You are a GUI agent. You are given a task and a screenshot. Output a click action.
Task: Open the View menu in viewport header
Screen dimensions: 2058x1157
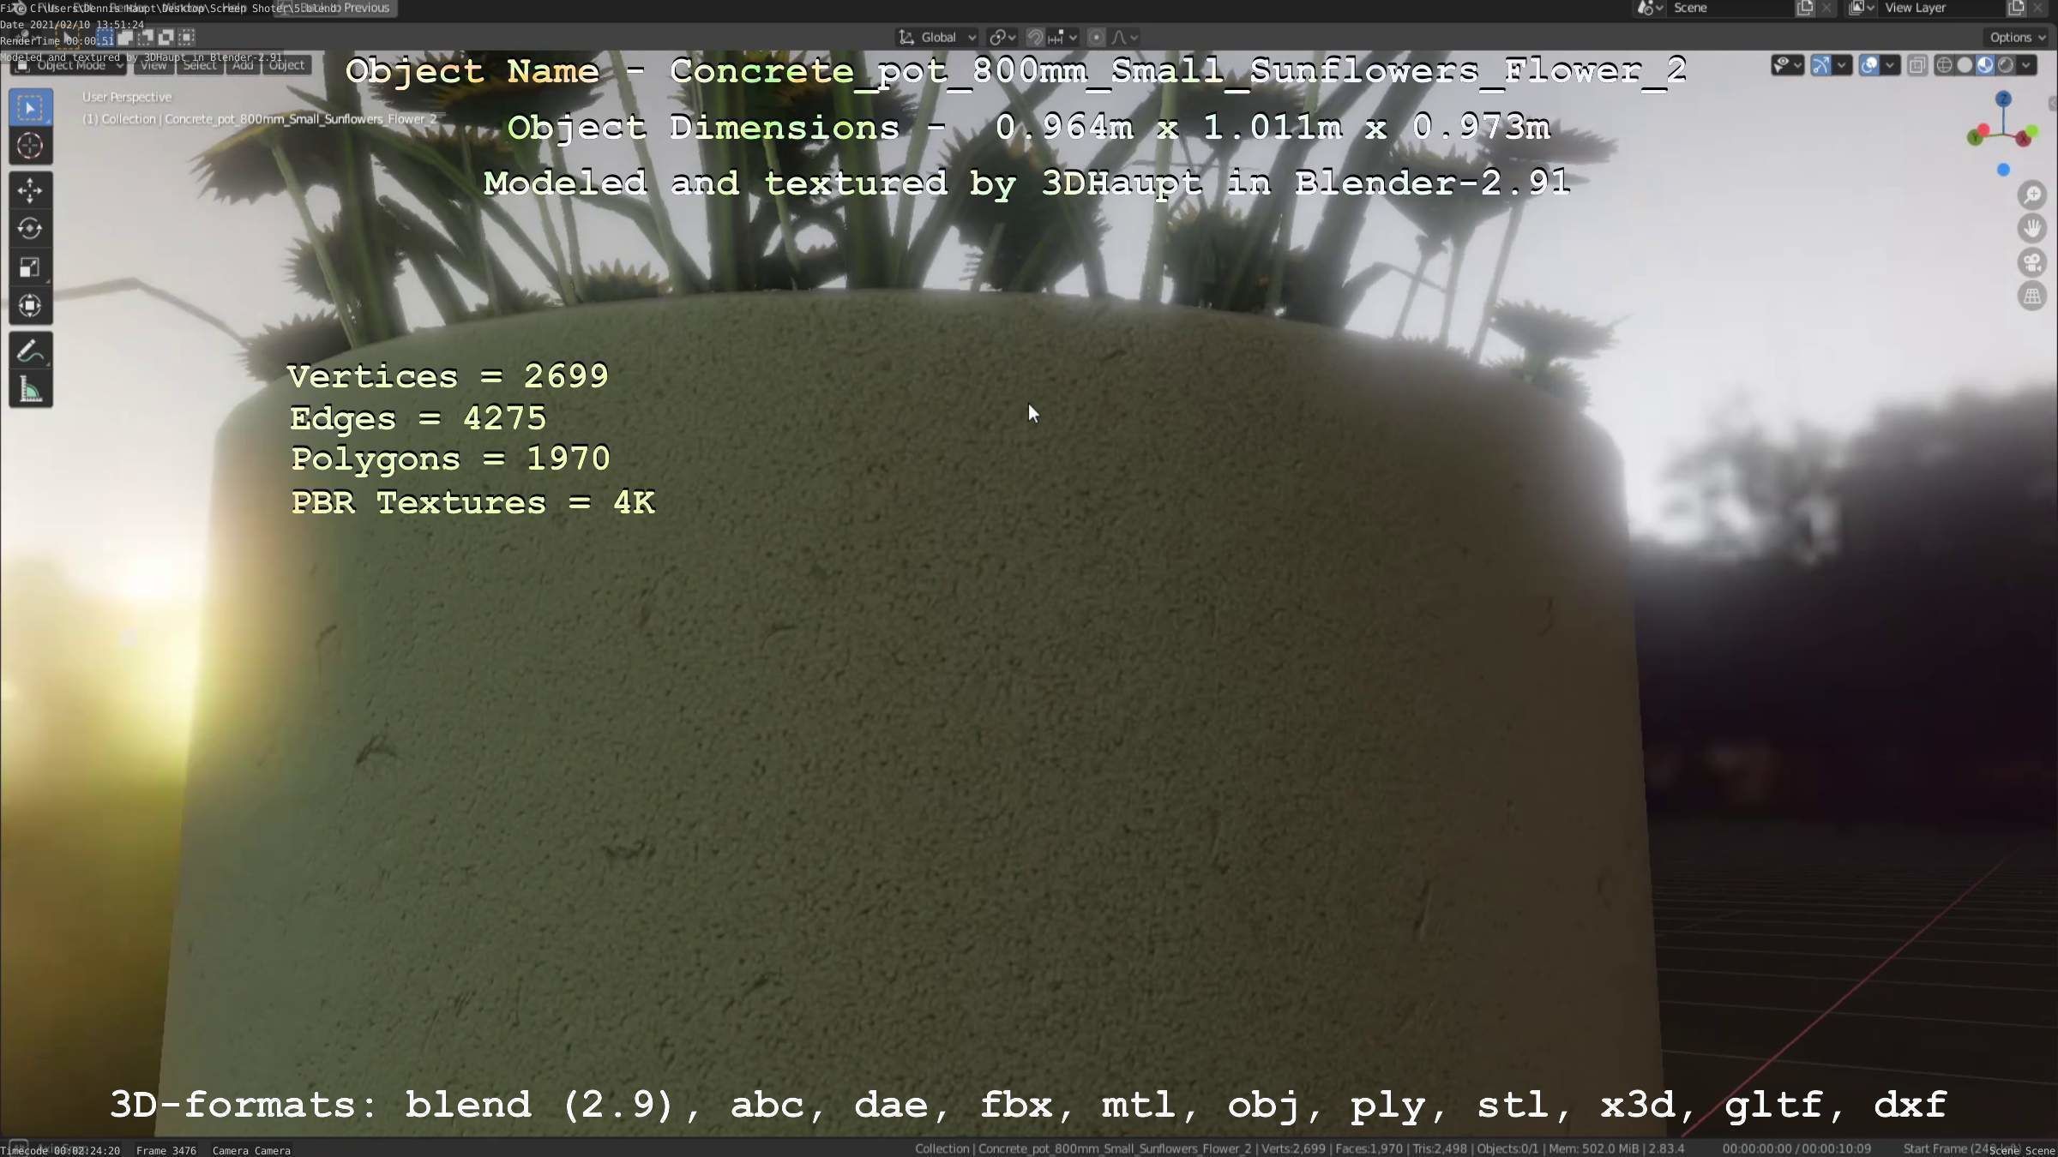[153, 65]
